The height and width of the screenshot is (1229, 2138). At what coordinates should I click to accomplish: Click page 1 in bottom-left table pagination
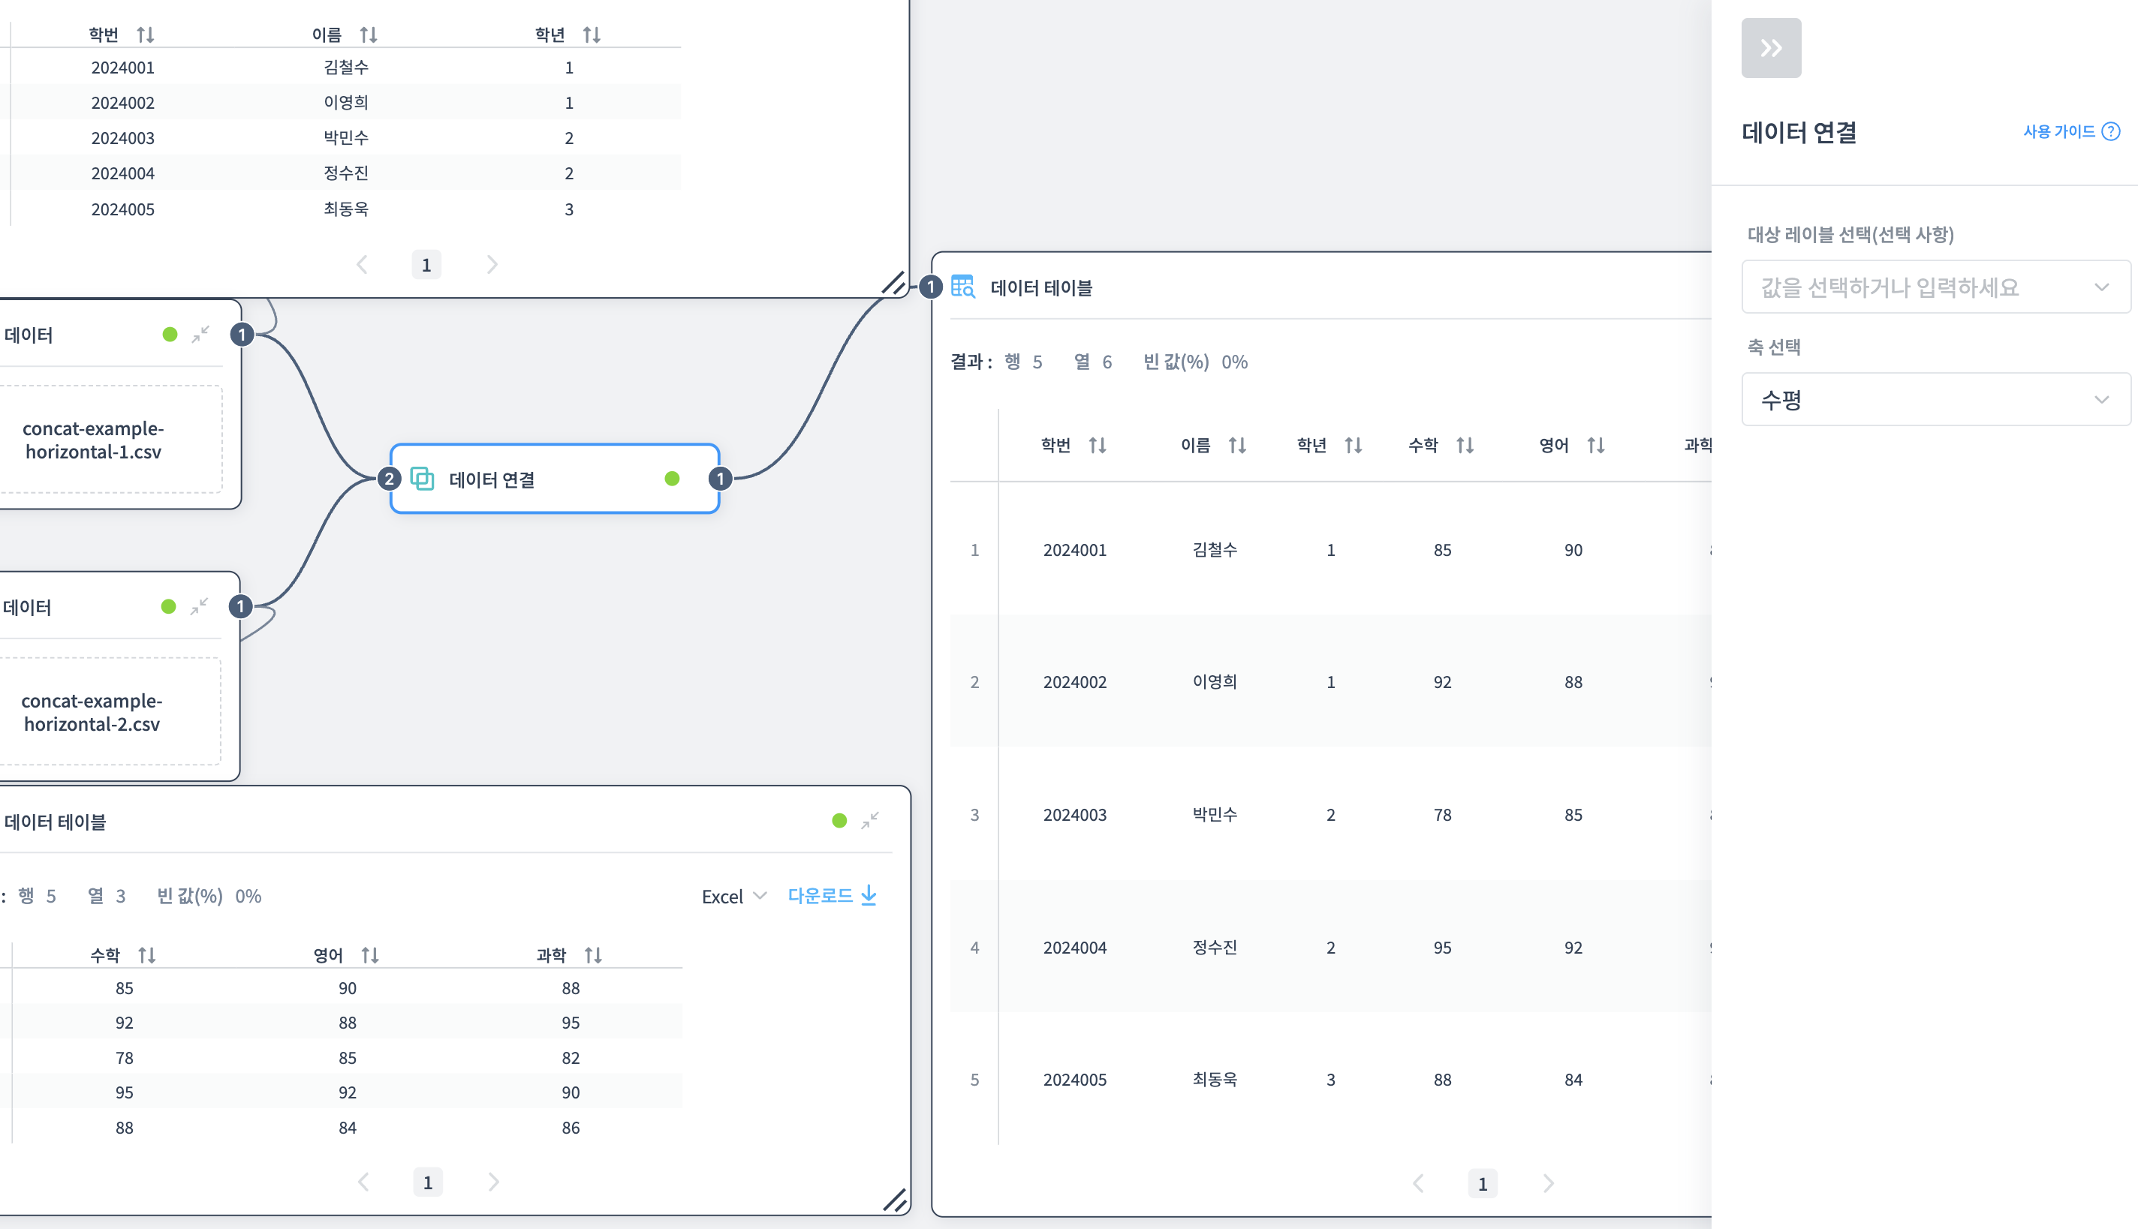coord(427,1182)
